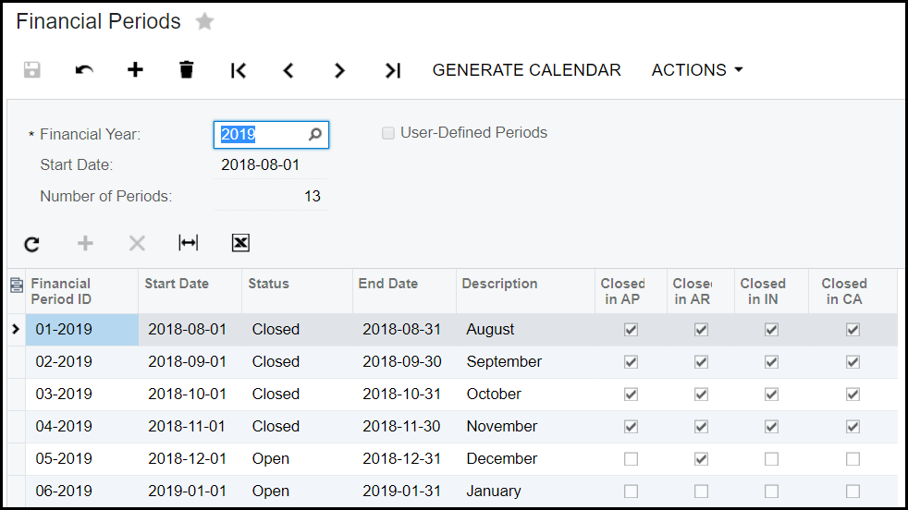Go to first record
Image resolution: width=908 pixels, height=510 pixels.
click(x=239, y=70)
